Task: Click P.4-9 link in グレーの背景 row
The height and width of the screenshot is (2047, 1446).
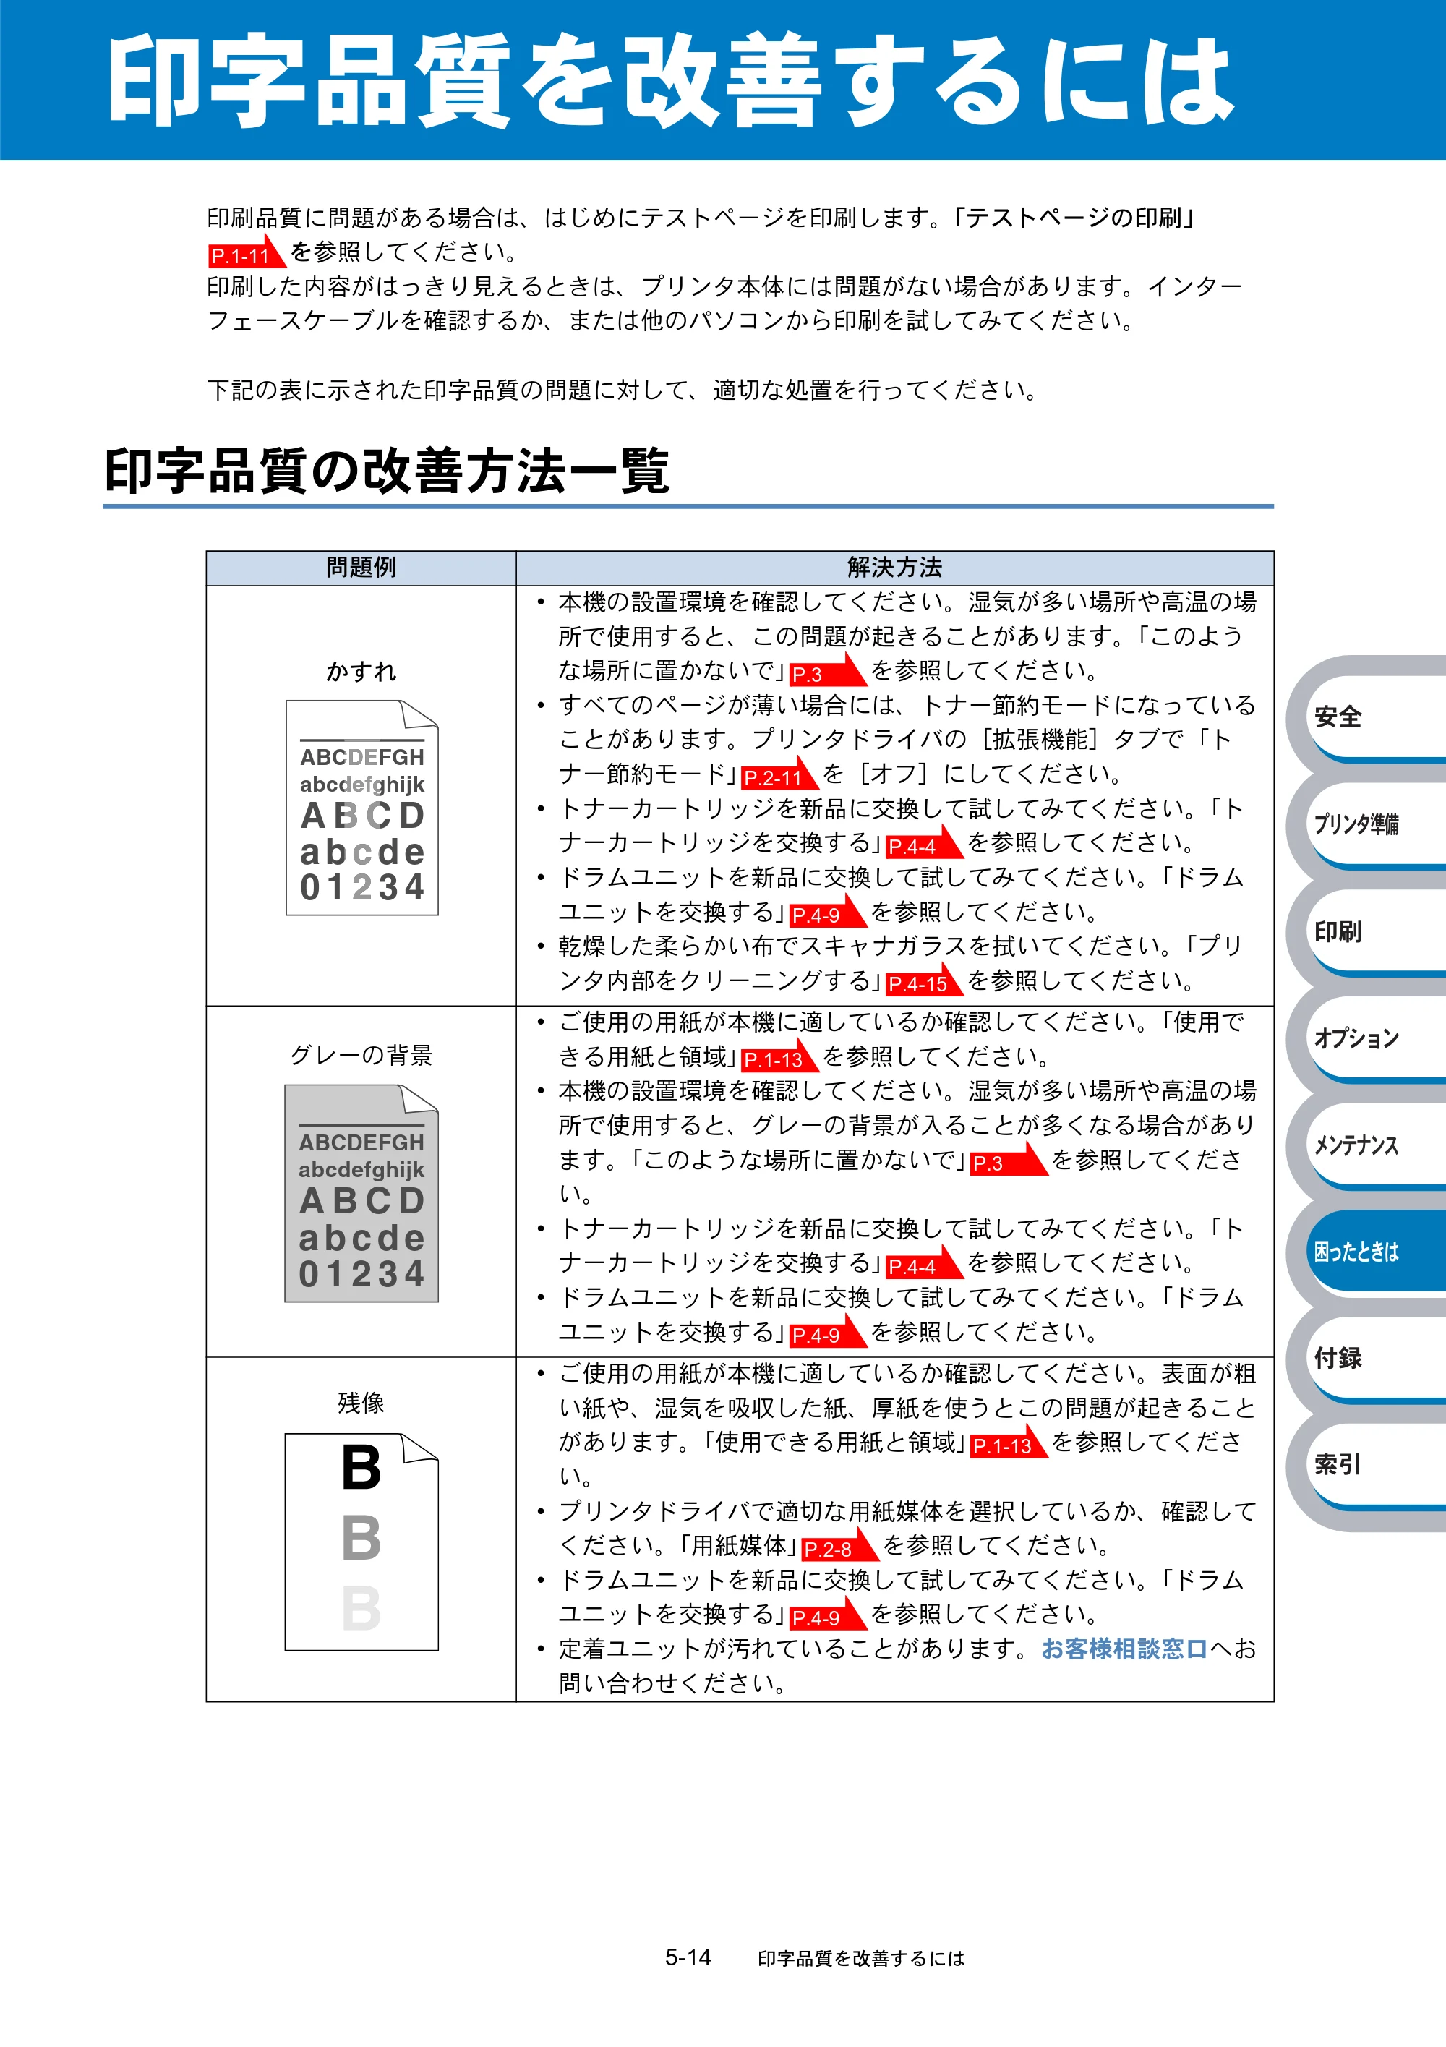Action: (x=826, y=1333)
